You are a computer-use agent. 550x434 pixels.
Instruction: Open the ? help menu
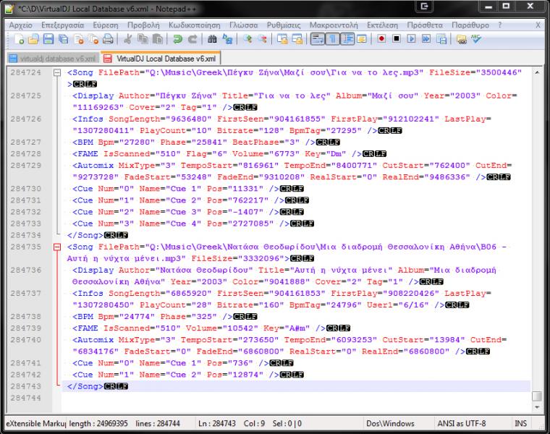pyautogui.click(x=500, y=25)
